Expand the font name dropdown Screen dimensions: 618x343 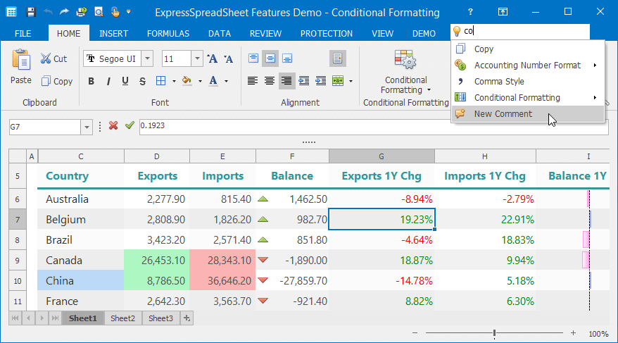150,59
